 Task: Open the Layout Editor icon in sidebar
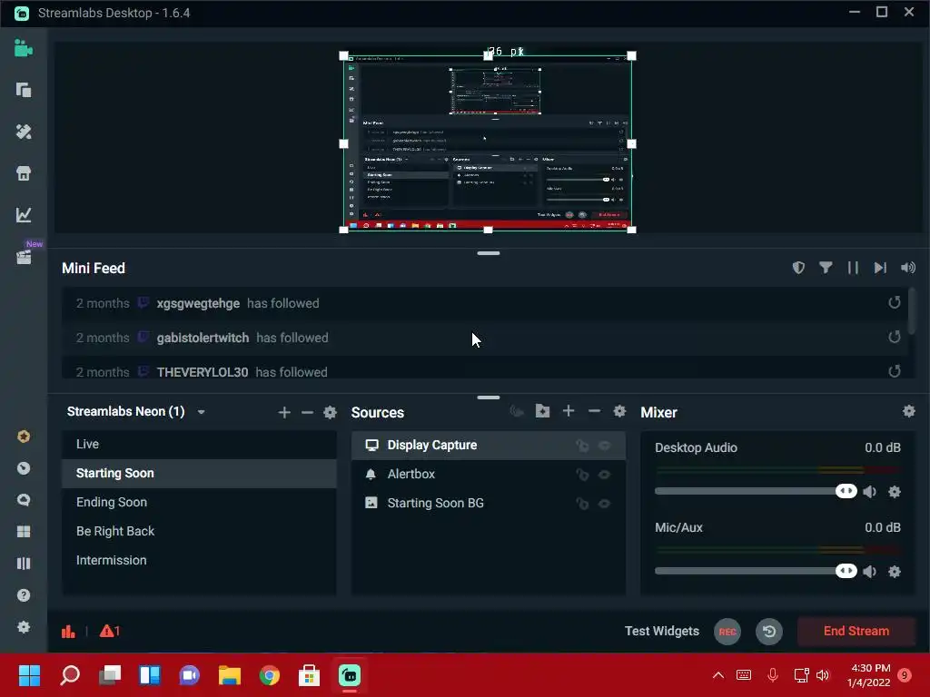(x=23, y=90)
